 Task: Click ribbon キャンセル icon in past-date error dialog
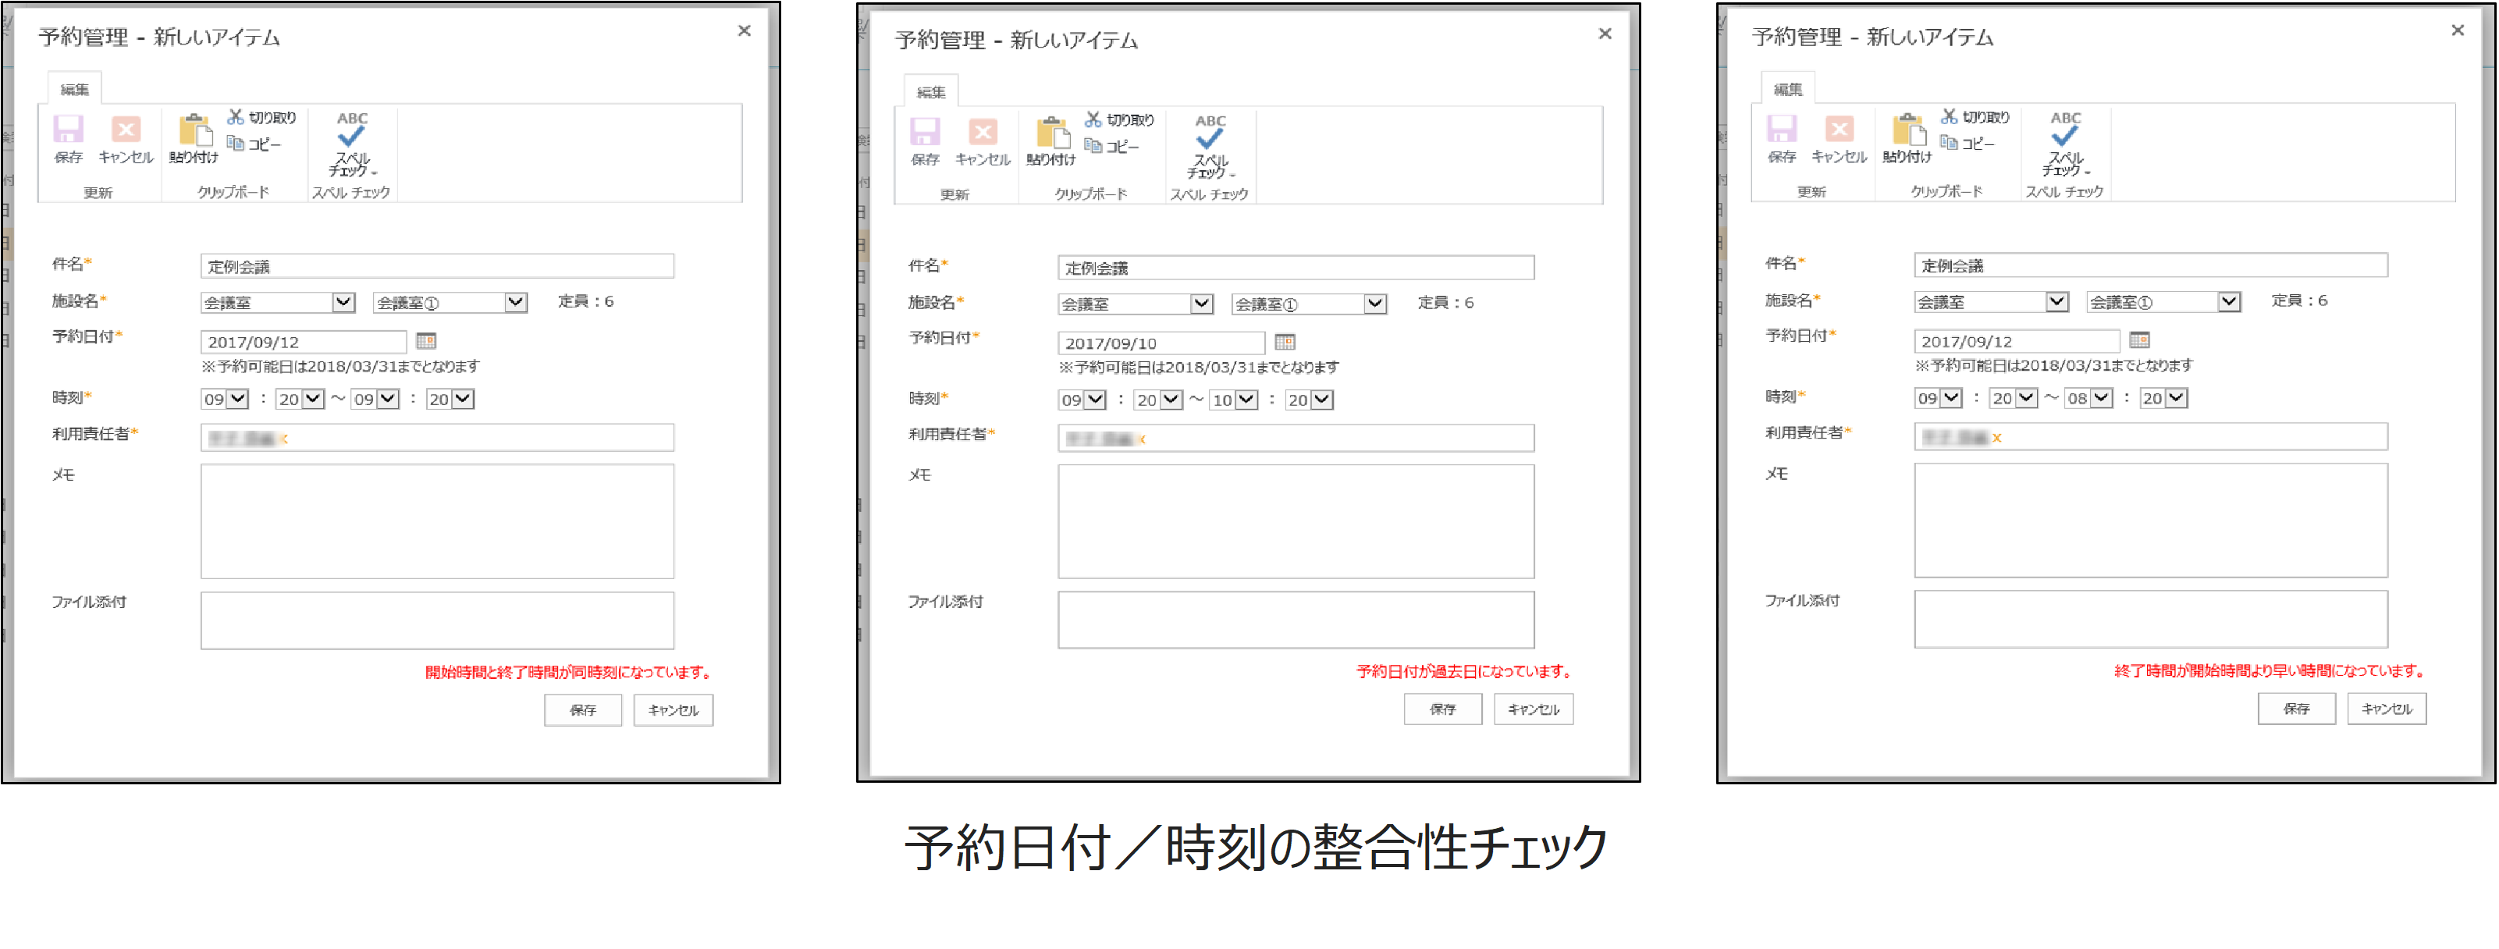(x=983, y=142)
